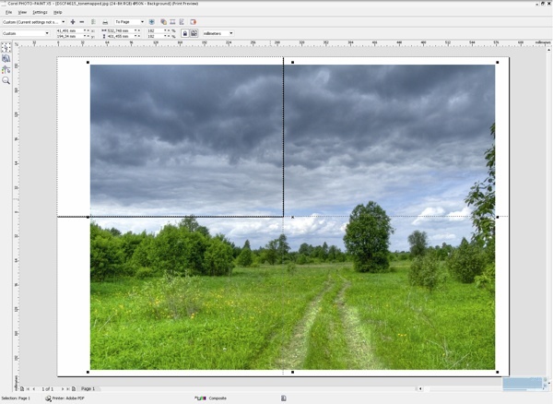Toggle the print tiled pages button
The image size is (553, 404).
(194, 33)
